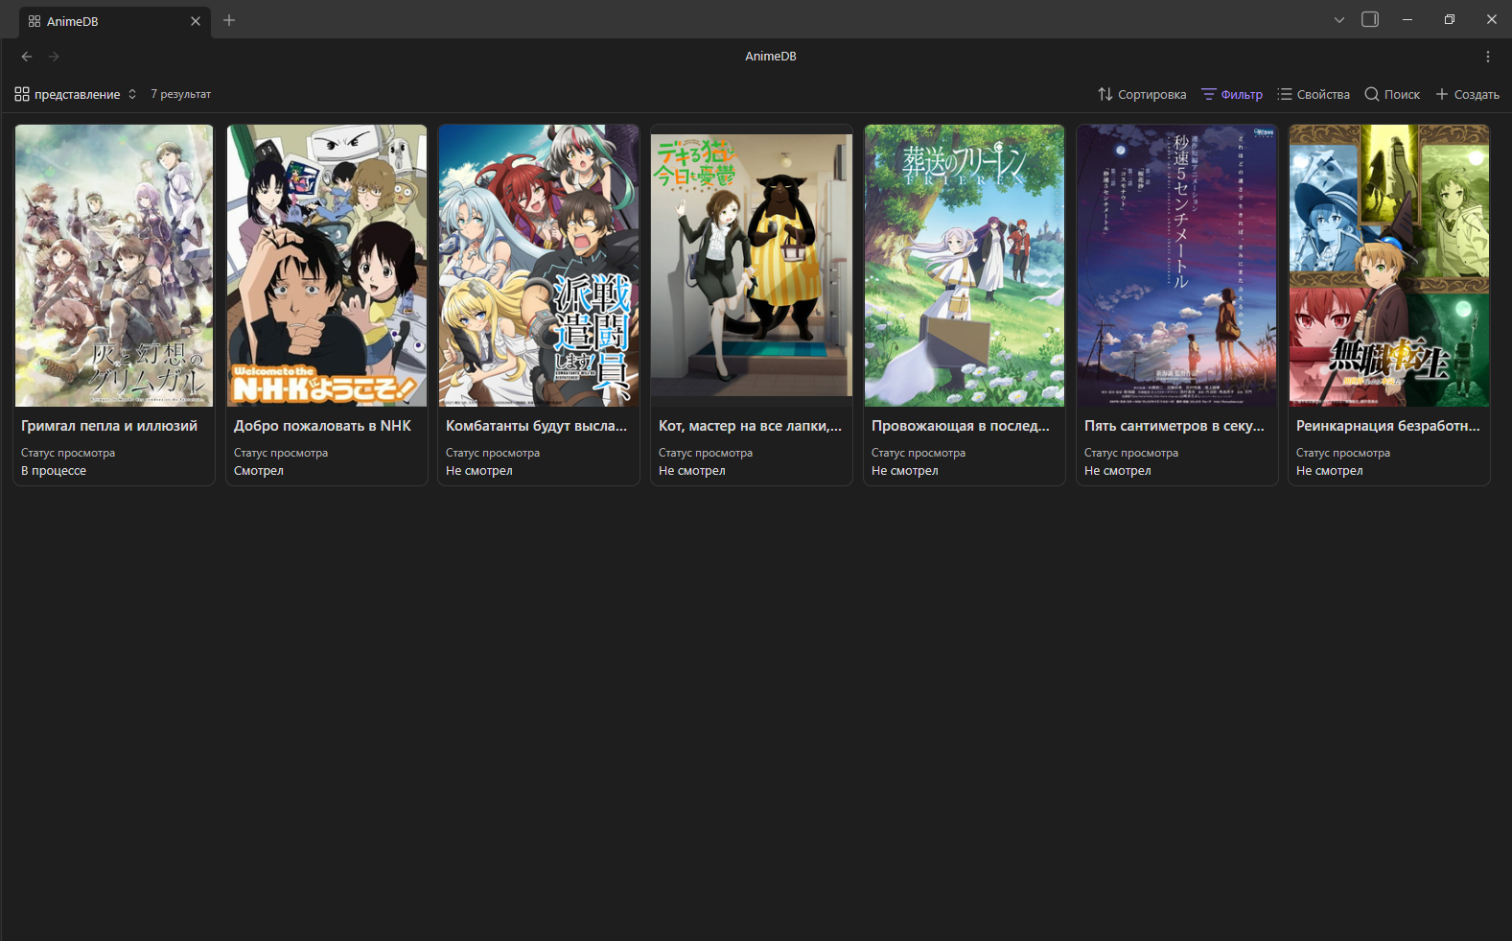This screenshot has height=941, width=1512.
Task: Click the '7 результат' results count
Action: (x=180, y=94)
